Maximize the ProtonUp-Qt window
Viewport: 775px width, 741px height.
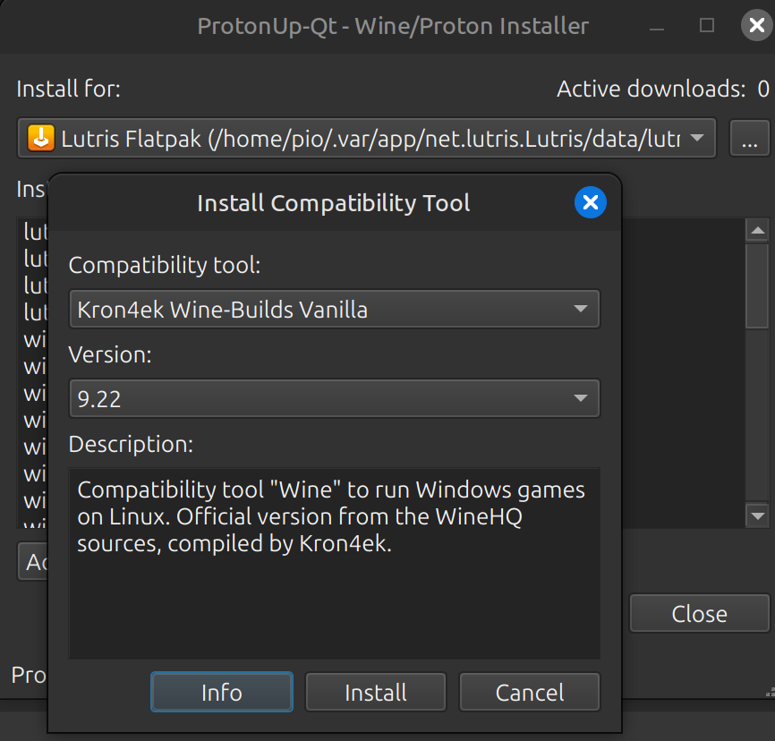707,26
